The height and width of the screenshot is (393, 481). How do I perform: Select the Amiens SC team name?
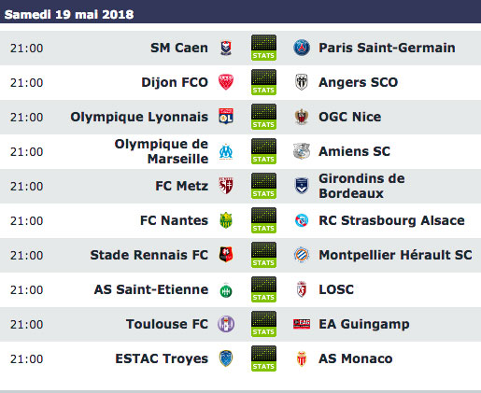tap(354, 151)
